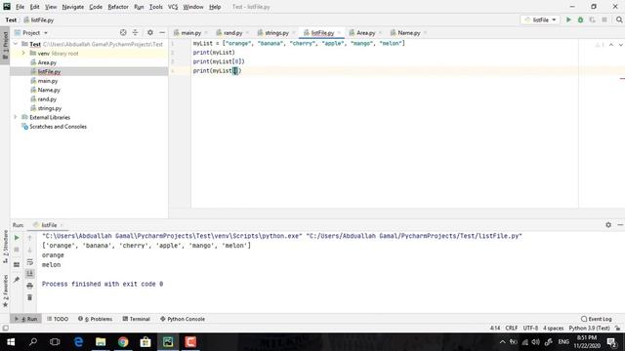The image size is (625, 351).
Task: Open the File menu
Action: point(20,7)
